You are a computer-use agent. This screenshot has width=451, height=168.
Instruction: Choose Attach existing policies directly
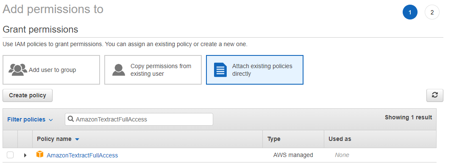click(x=255, y=70)
